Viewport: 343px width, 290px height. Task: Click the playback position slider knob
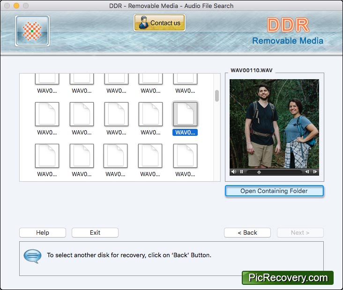259,172
